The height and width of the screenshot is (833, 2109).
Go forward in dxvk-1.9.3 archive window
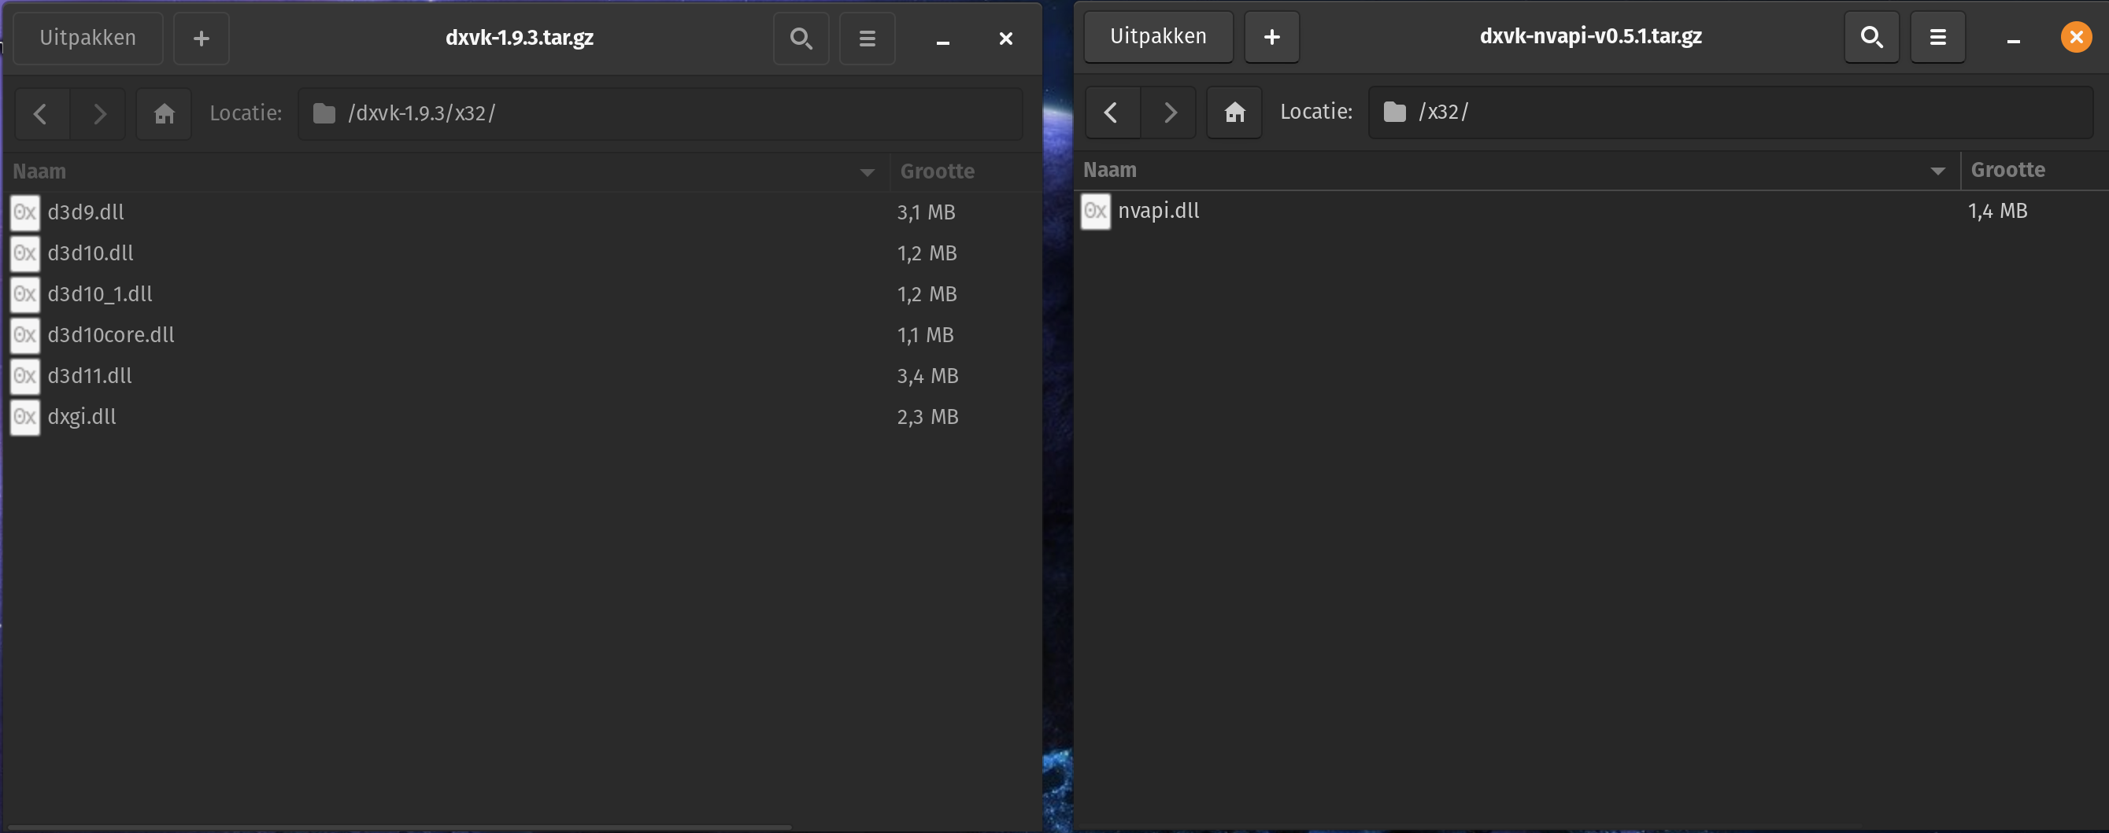(x=98, y=113)
